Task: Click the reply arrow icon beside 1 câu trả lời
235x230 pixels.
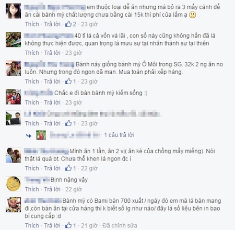Action: click(x=29, y=135)
